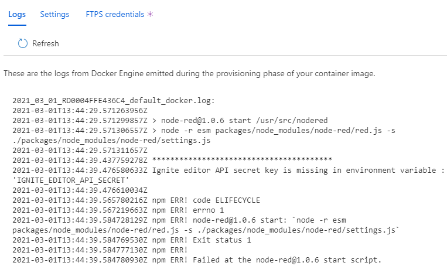Open the FTPS credentials tab
This screenshot has height=266, width=447.
pyautogui.click(x=115, y=14)
